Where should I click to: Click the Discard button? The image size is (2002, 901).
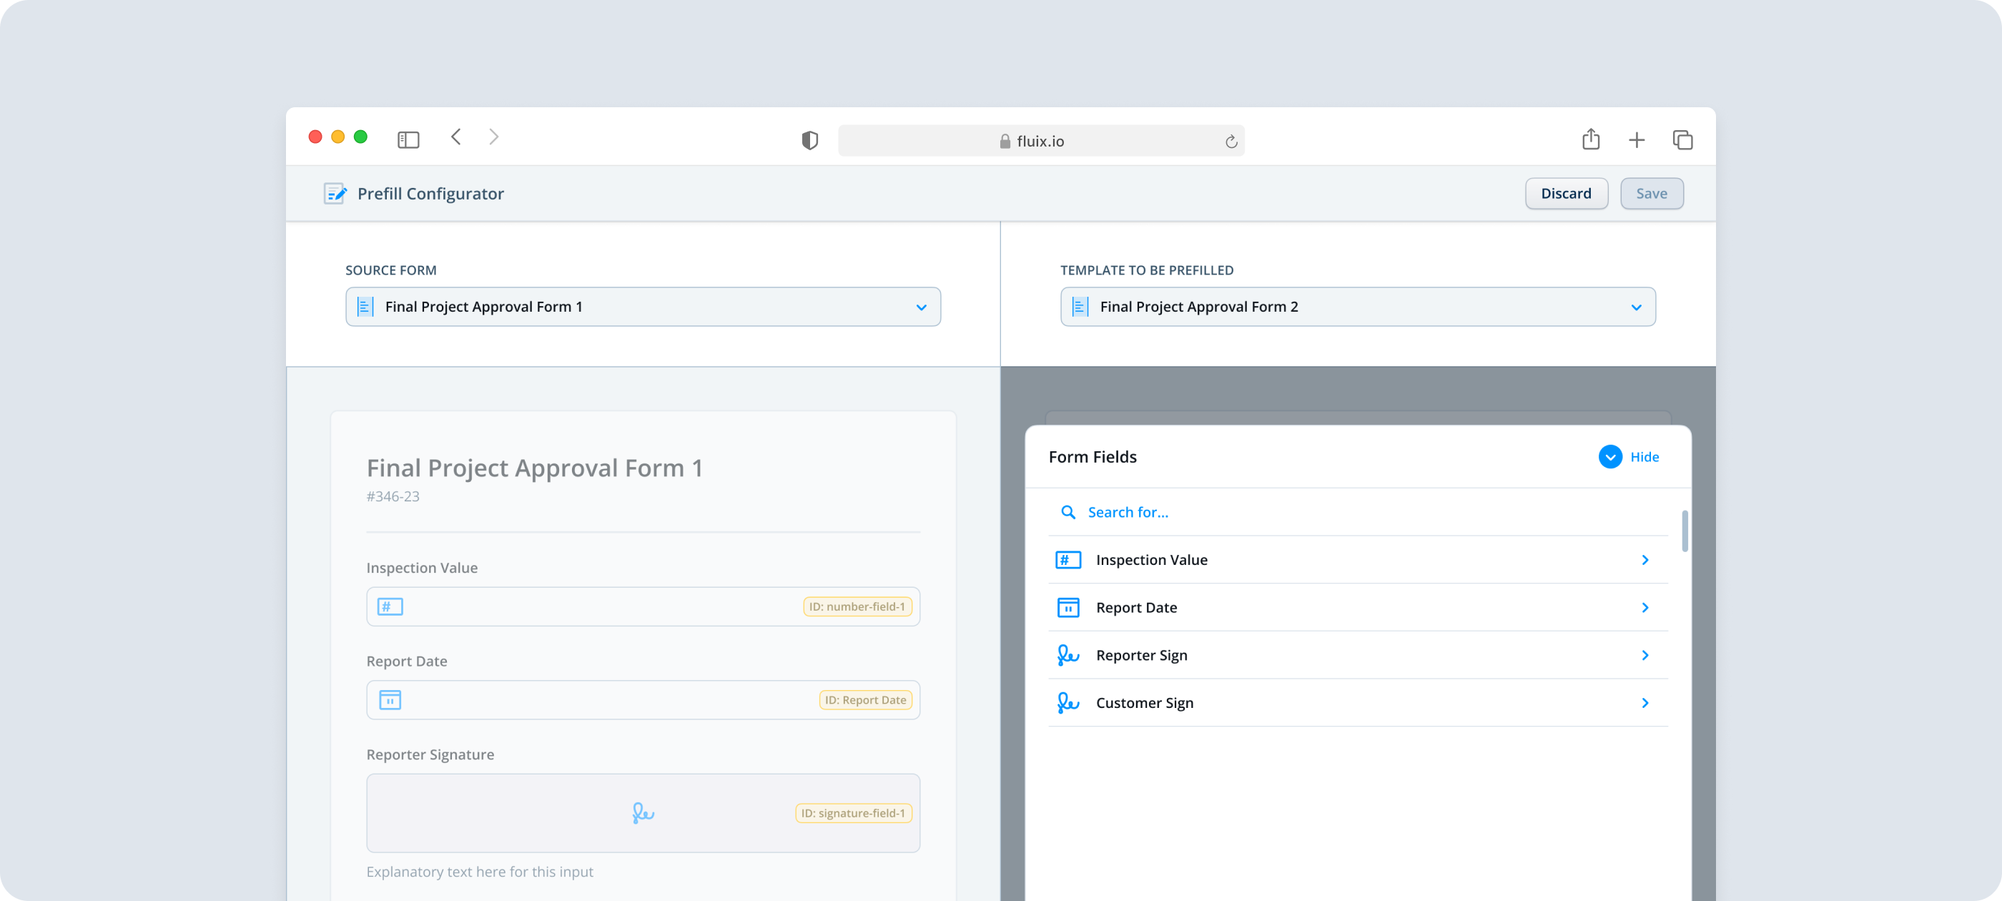tap(1566, 193)
